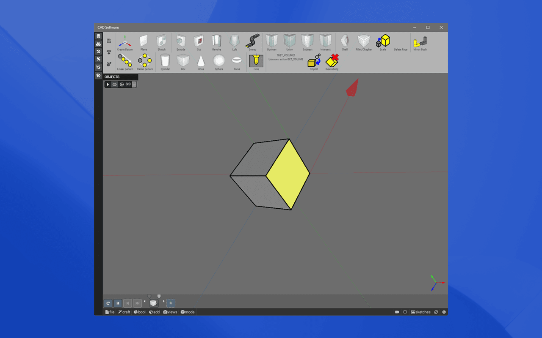Open the tools sidebar icon
Image resolution: width=542 pixels, height=338 pixels.
click(x=98, y=76)
